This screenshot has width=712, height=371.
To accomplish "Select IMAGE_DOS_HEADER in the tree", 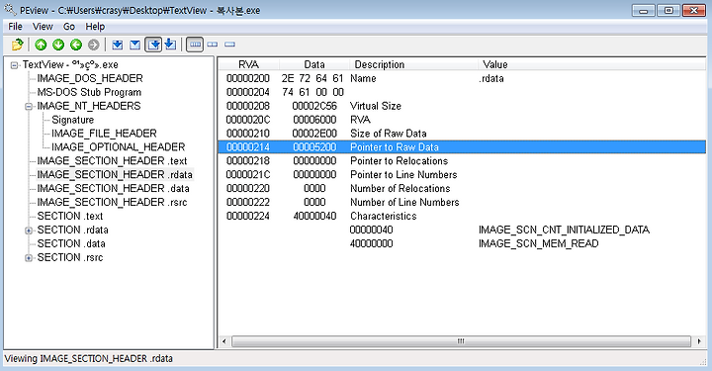I will coord(90,78).
